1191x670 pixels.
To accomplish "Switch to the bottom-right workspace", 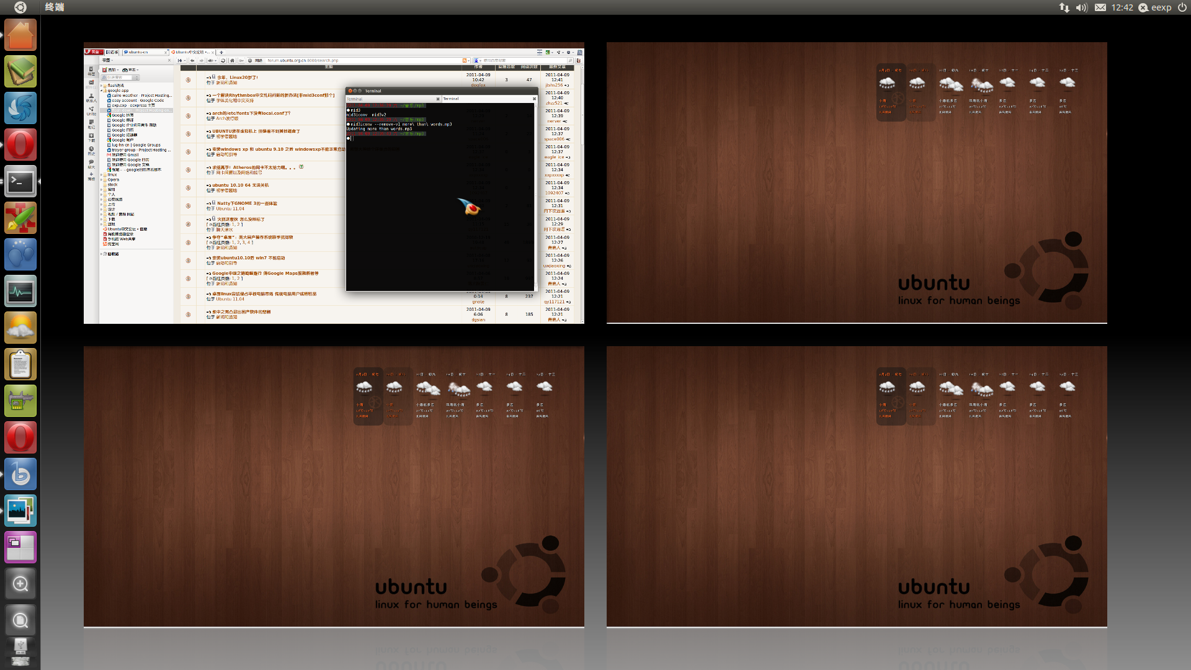I will [857, 487].
